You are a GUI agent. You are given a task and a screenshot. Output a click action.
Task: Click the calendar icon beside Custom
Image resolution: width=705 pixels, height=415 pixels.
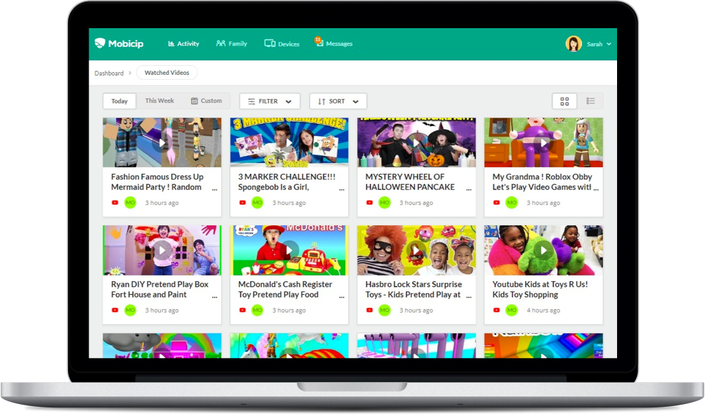click(x=194, y=101)
